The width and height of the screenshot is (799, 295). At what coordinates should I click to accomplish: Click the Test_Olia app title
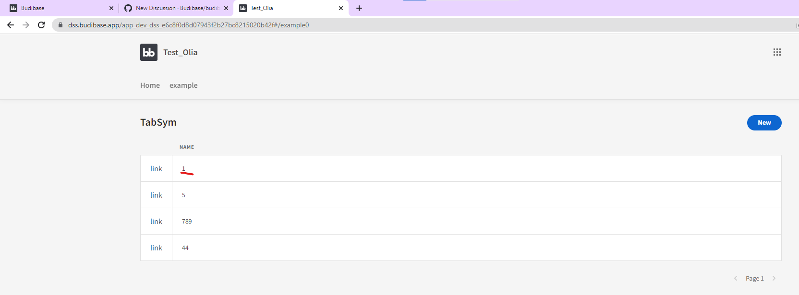point(180,52)
